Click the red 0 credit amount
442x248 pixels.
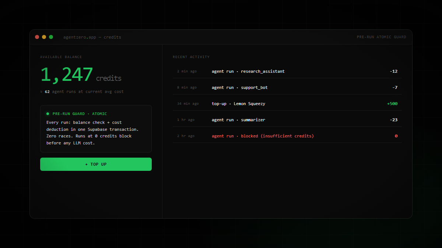tap(396, 136)
